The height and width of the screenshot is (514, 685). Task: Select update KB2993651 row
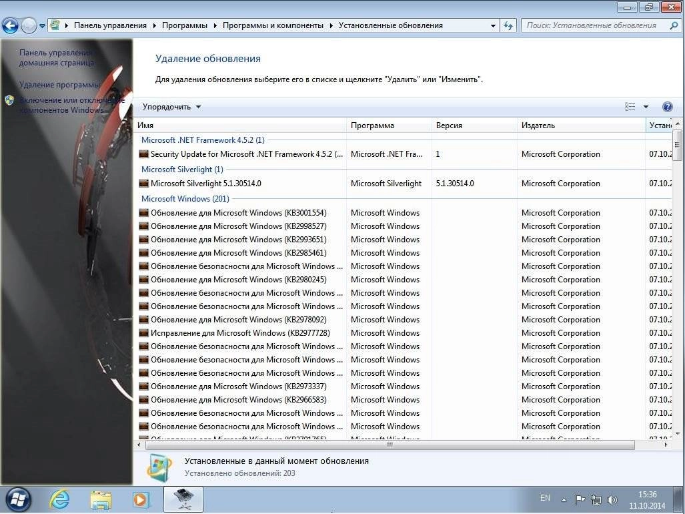coord(404,240)
